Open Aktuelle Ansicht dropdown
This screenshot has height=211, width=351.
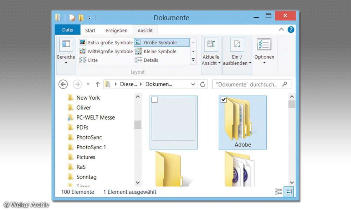pyautogui.click(x=211, y=55)
